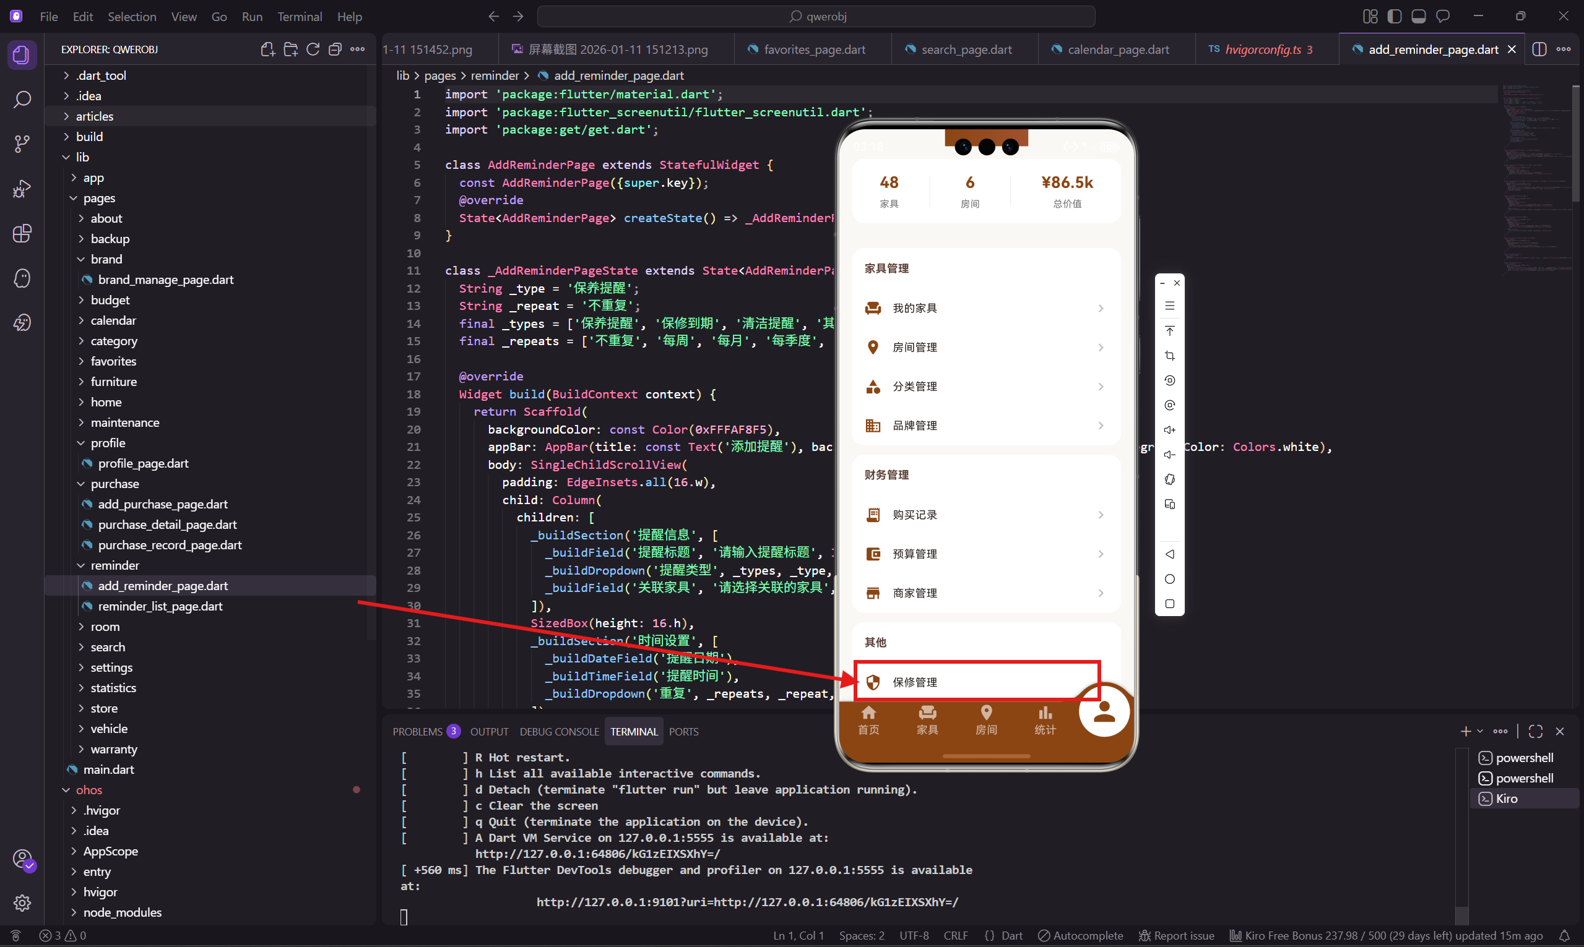Open the Extensions view
The height and width of the screenshot is (947, 1584).
[x=22, y=234]
